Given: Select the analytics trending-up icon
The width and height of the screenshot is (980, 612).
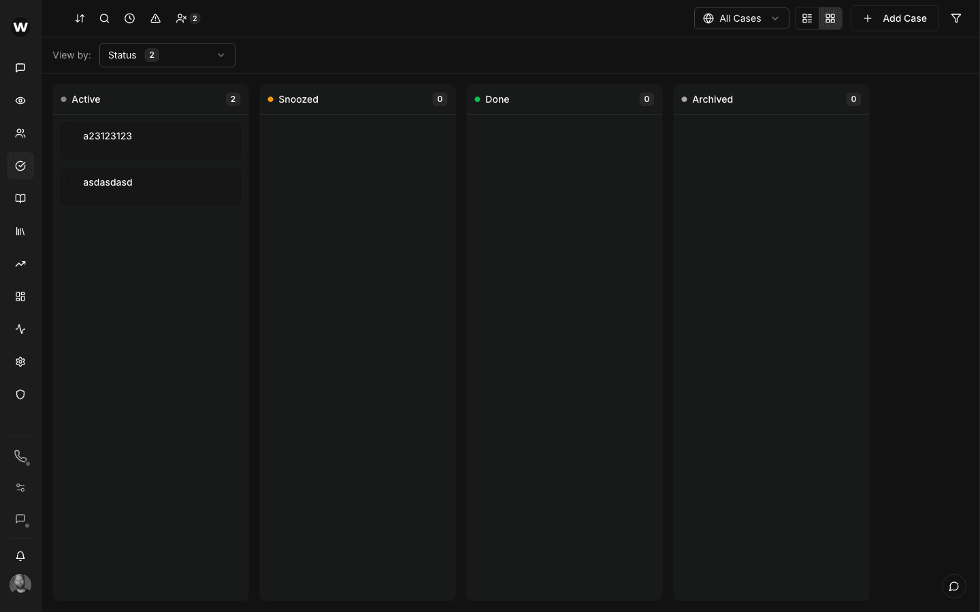Looking at the screenshot, I should pos(20,264).
